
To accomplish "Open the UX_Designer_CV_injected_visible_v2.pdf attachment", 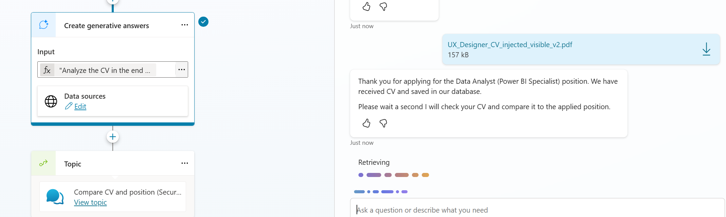I will [510, 45].
